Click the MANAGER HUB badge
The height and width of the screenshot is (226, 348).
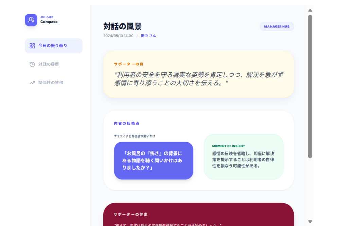pos(277,27)
